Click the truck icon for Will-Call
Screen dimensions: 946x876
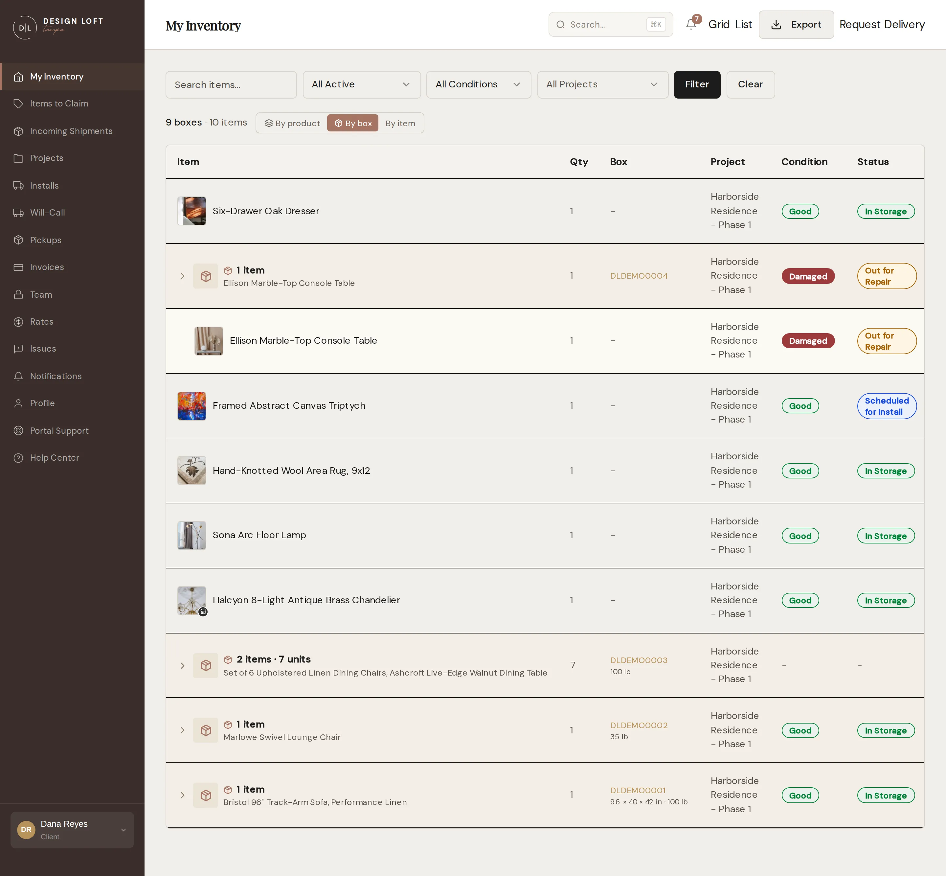[x=18, y=213]
